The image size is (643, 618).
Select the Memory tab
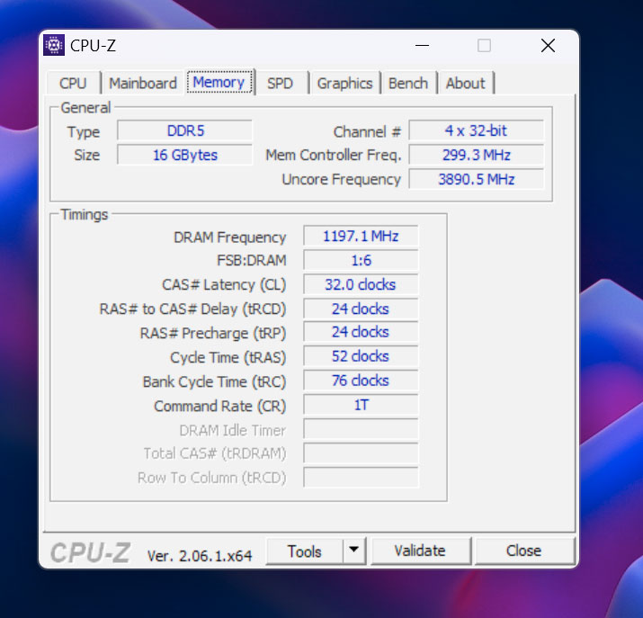coord(219,82)
